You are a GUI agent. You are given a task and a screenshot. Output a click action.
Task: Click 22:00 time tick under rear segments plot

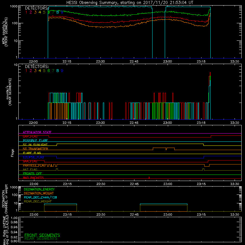[x=33, y=123]
